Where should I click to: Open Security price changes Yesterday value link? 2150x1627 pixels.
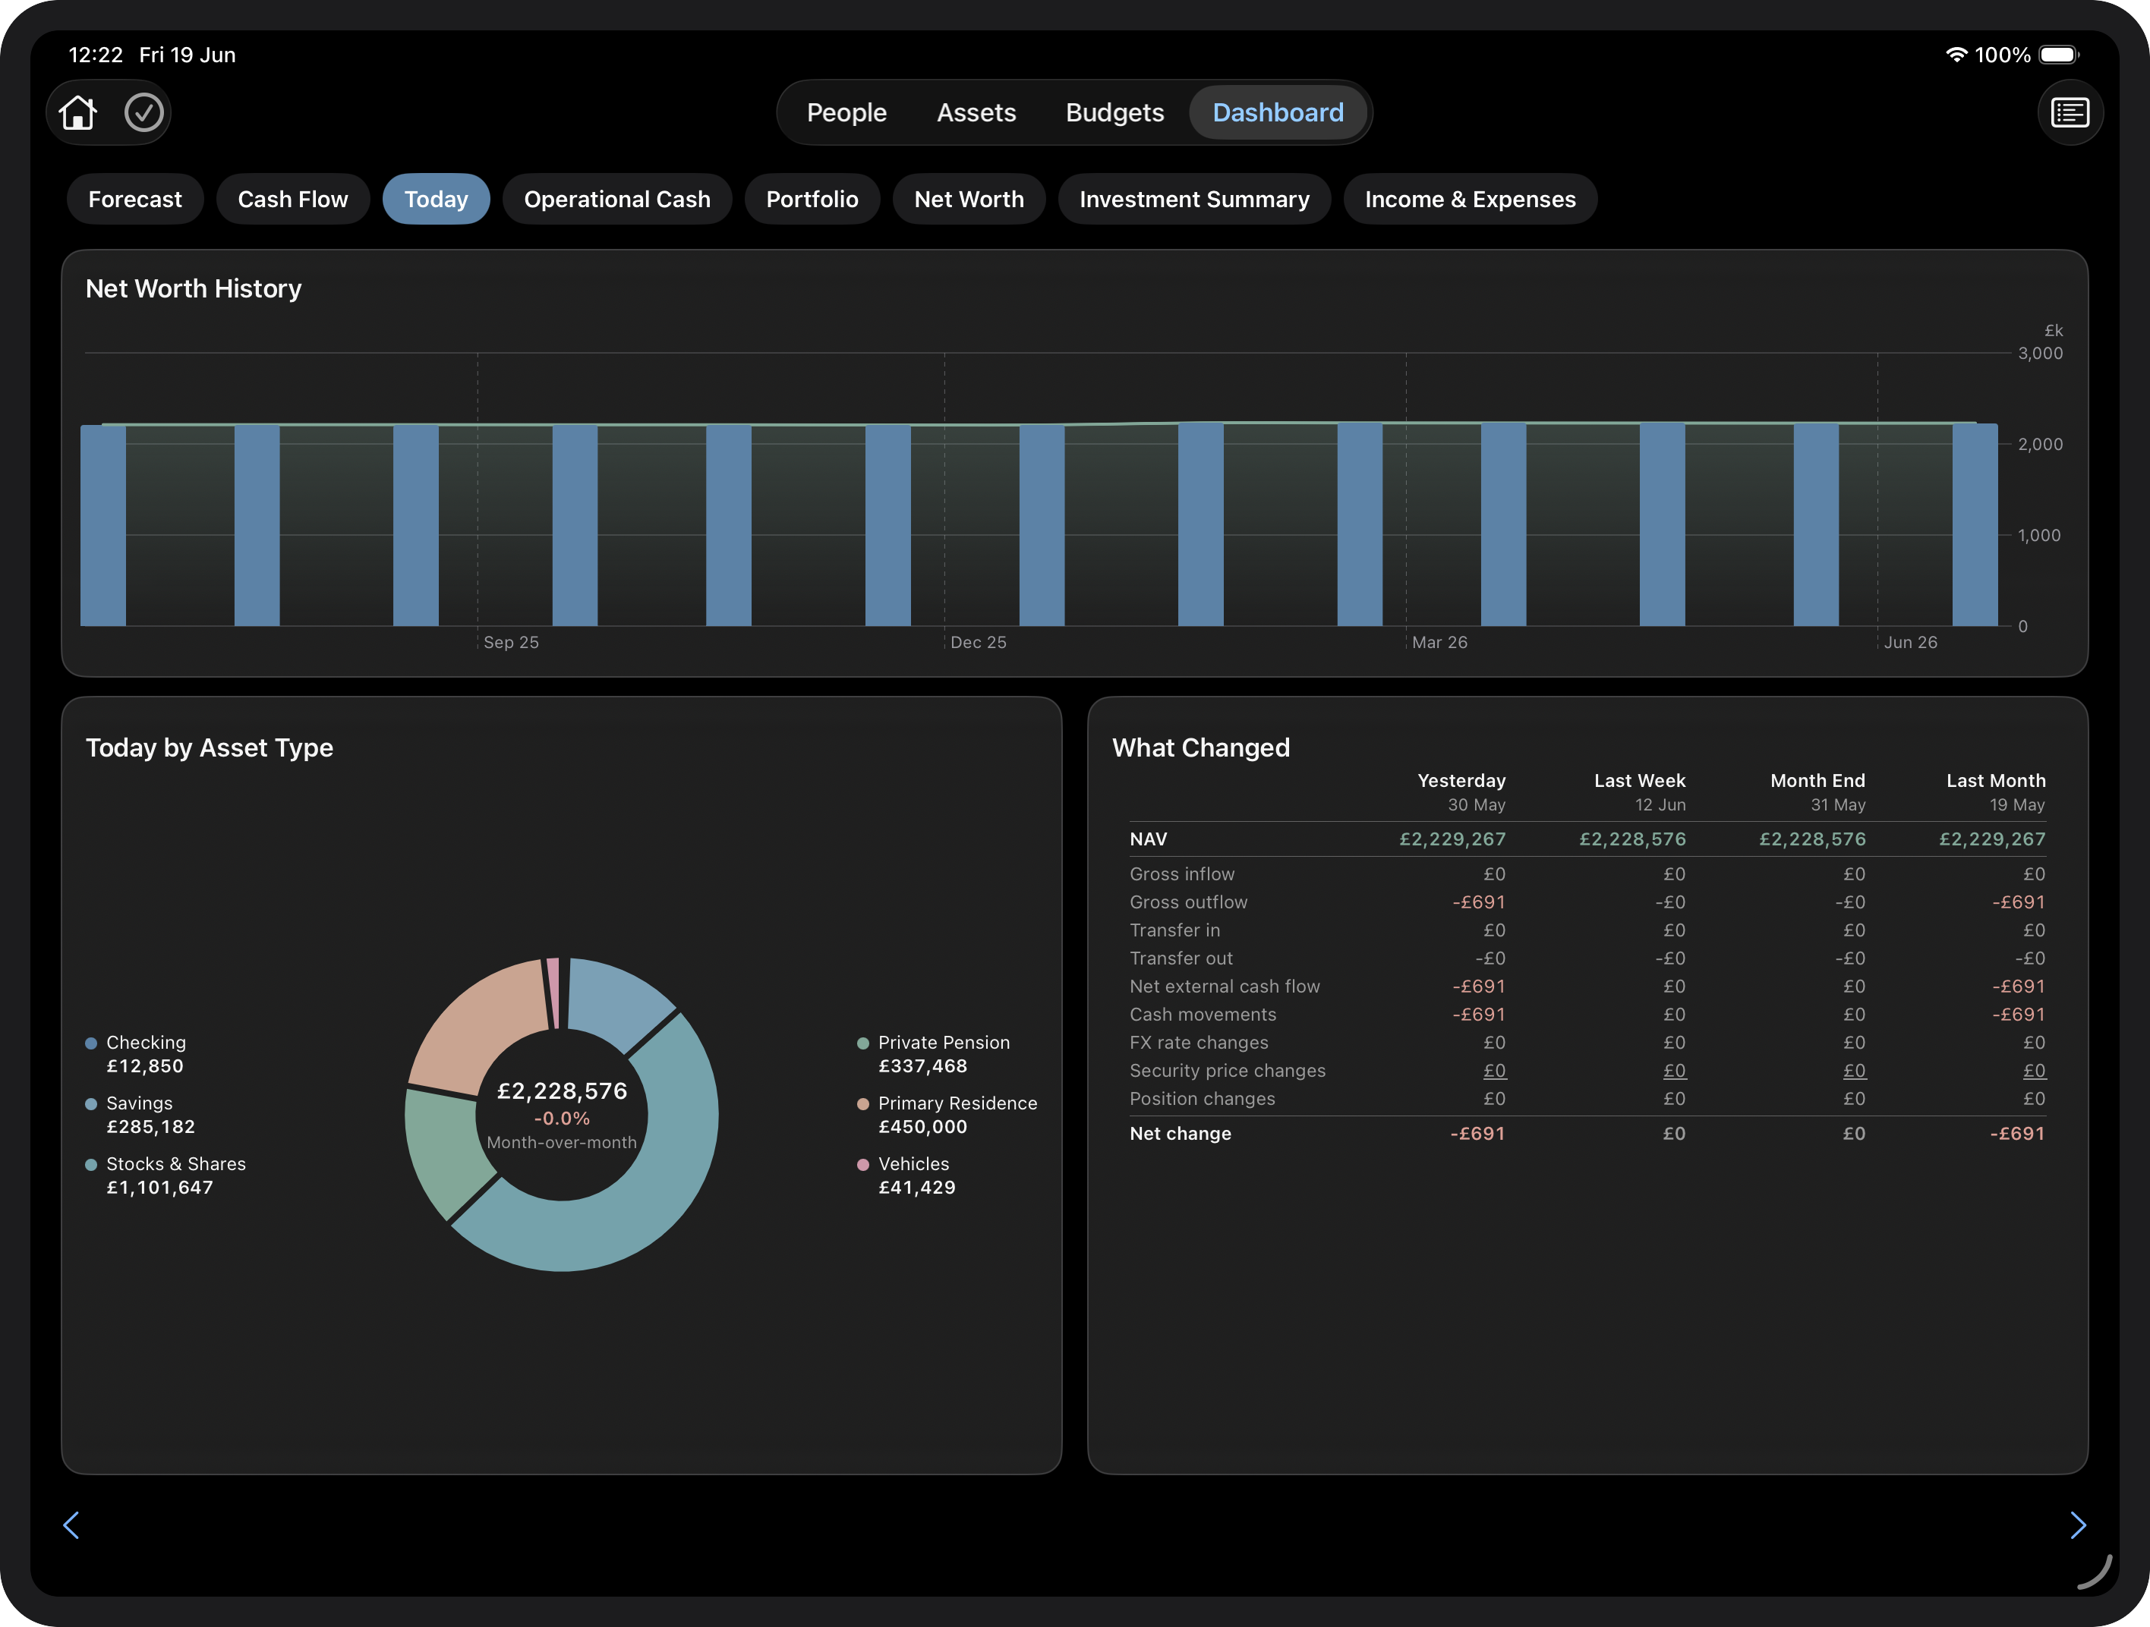click(1494, 1071)
